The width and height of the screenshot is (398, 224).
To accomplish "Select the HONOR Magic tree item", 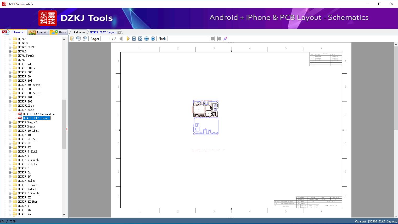I will click(x=27, y=126).
